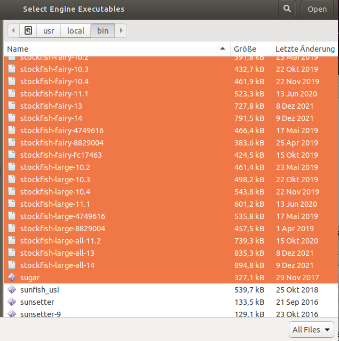Select file name stockfish-large-all-13
The image size is (339, 341).
[x=57, y=253]
